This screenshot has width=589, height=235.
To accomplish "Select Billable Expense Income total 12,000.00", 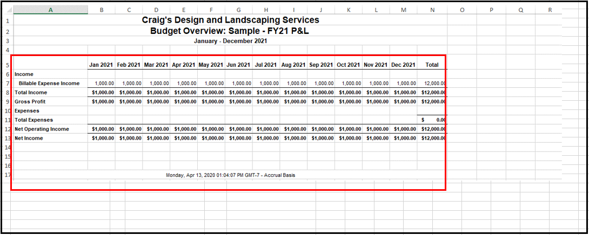I will [x=432, y=83].
